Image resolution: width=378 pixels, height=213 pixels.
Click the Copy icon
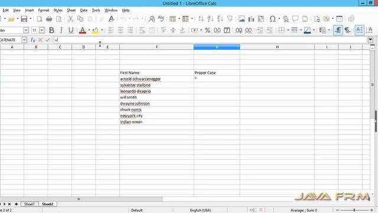(x=80, y=19)
